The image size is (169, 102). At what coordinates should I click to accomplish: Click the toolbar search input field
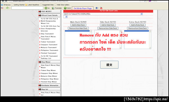(x=27, y=8)
